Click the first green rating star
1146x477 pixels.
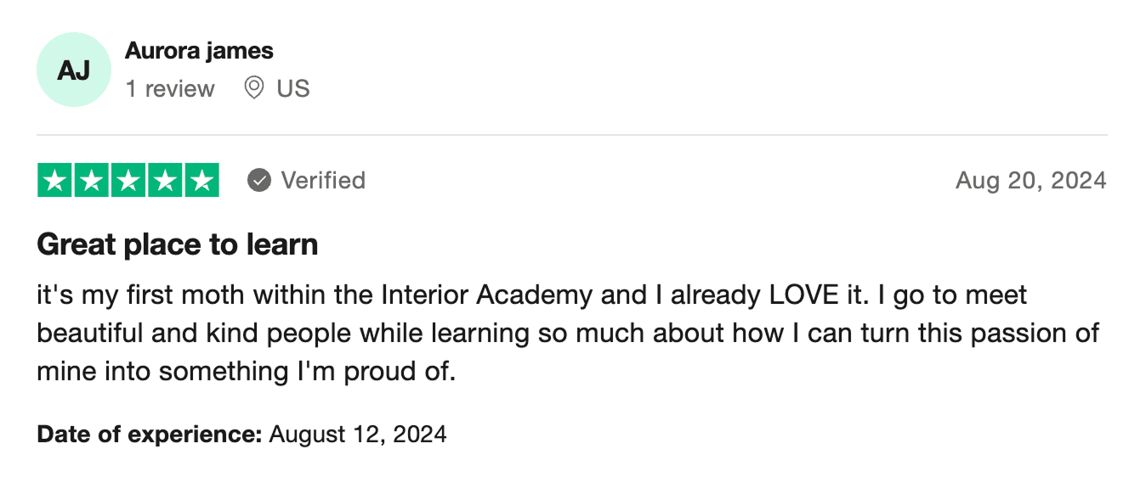(x=55, y=181)
